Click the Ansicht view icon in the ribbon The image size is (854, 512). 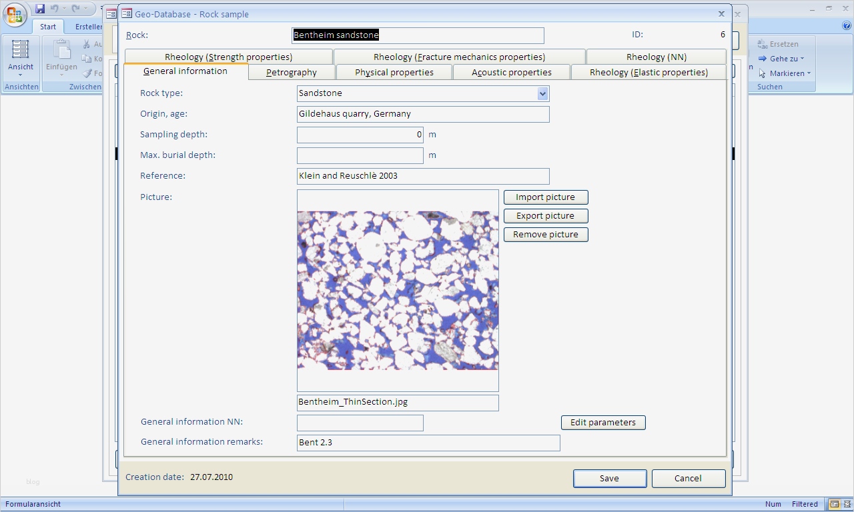[20, 50]
